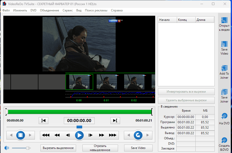Click the volume slider handle
The height and width of the screenshot is (153, 232).
pos(28,148)
